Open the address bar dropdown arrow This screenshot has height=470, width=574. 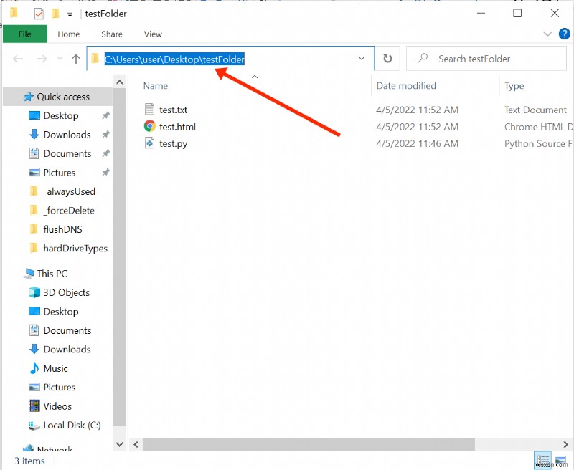tap(362, 59)
